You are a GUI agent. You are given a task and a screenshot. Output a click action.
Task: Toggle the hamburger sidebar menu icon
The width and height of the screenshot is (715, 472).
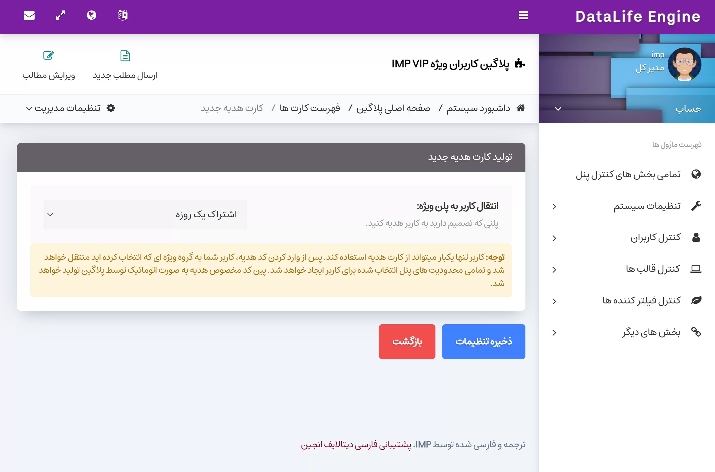coord(523,15)
